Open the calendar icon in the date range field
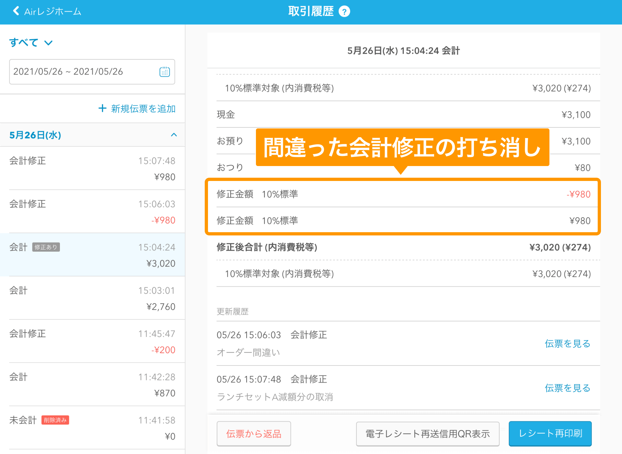622x454 pixels. [x=165, y=72]
